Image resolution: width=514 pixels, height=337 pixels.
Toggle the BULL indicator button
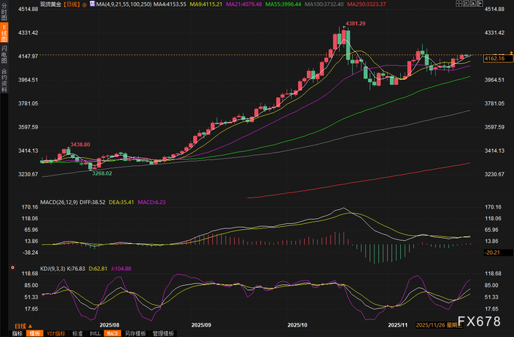(x=95, y=333)
